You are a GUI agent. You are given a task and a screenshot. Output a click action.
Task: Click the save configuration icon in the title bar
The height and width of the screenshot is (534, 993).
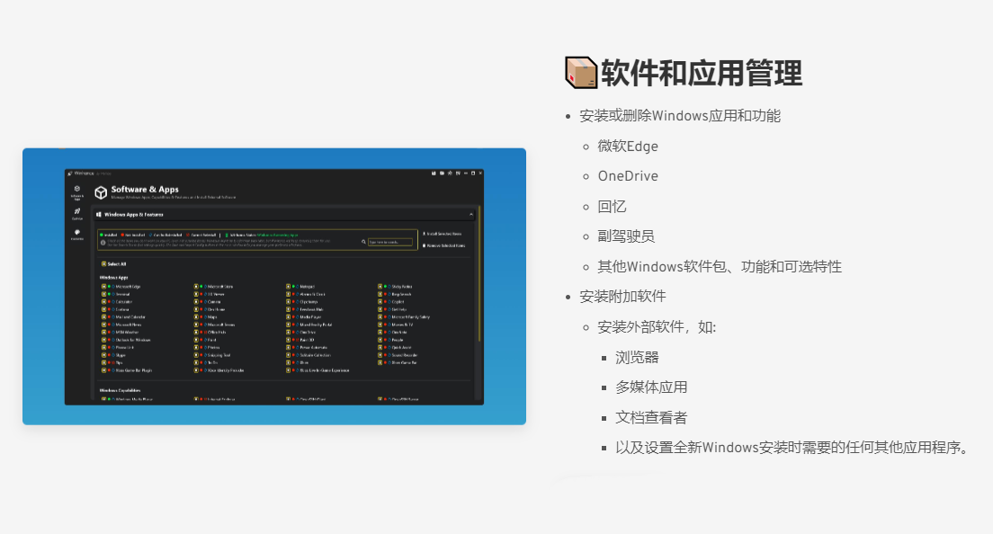click(x=434, y=174)
